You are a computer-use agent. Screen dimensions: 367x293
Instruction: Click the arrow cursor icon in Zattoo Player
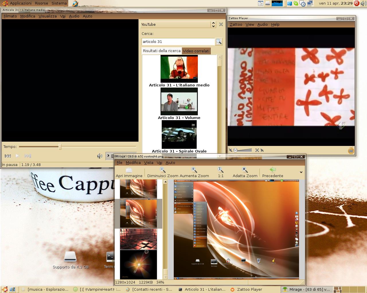262,150
